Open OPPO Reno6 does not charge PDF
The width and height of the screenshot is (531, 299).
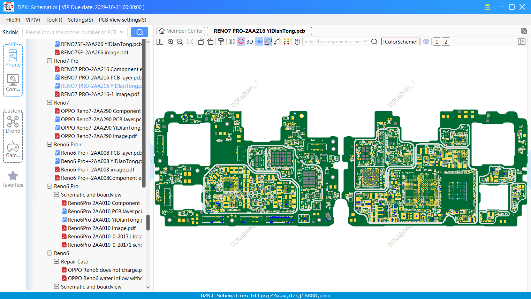(x=102, y=270)
